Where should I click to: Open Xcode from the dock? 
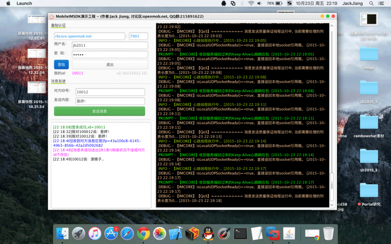coord(176,233)
